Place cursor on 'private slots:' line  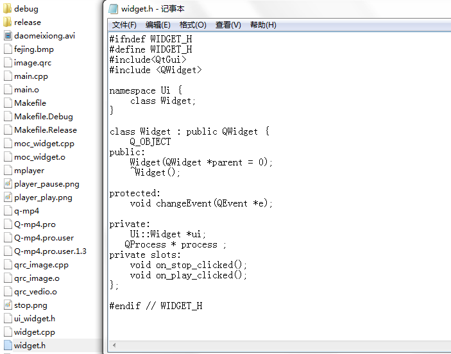[x=145, y=255]
